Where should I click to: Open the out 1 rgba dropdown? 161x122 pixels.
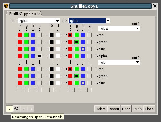tap(119, 28)
